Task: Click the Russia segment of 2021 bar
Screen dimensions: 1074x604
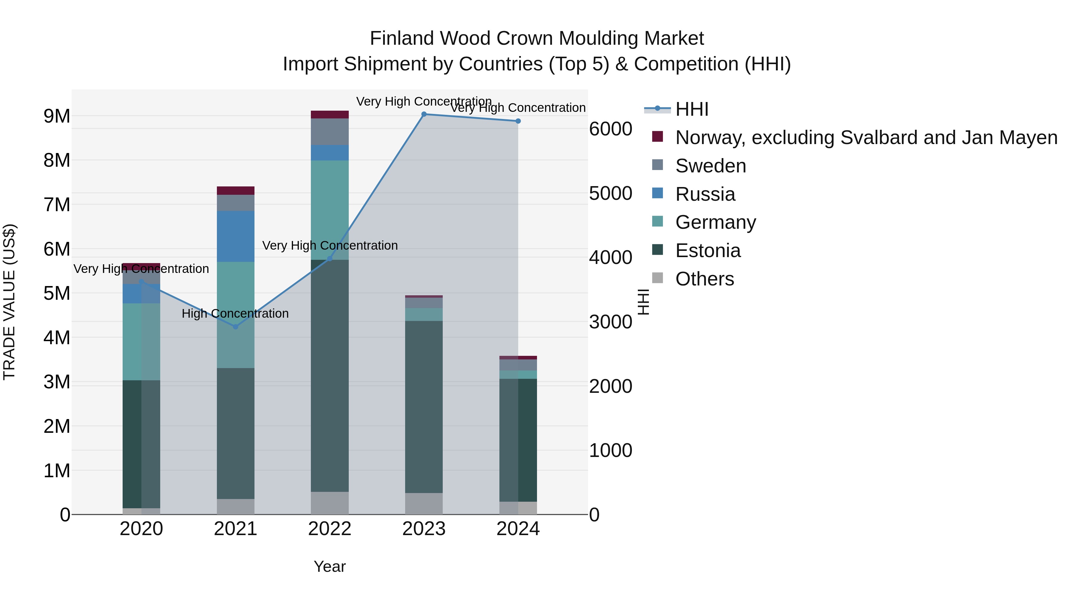Action: 236,236
